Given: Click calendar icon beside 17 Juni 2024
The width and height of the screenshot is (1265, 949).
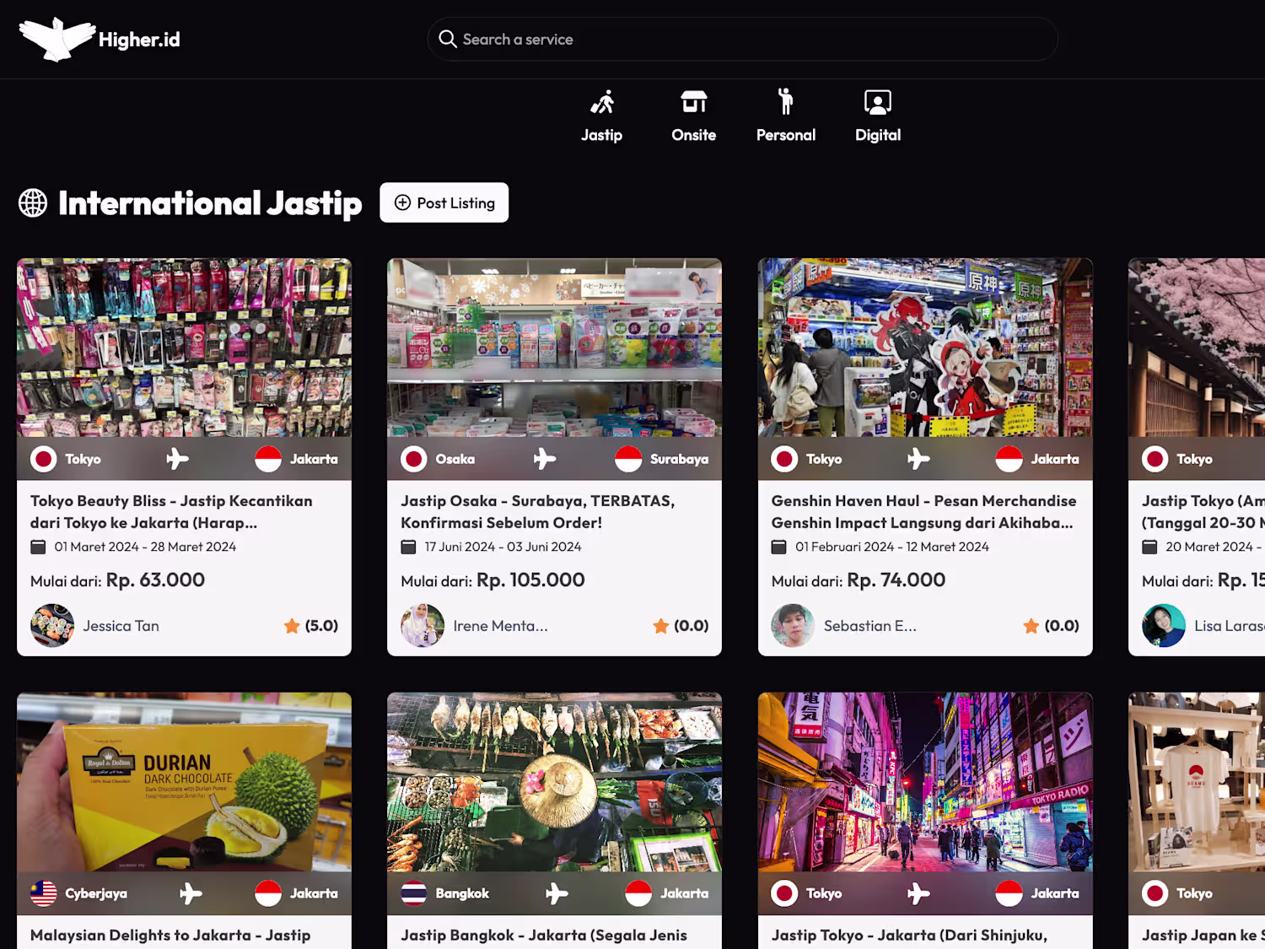Looking at the screenshot, I should 408,547.
